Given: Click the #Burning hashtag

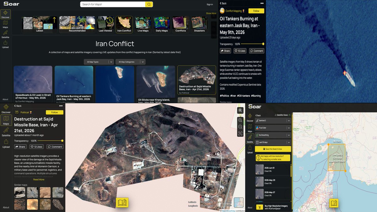Looking at the screenshot, I should click(x=256, y=96).
